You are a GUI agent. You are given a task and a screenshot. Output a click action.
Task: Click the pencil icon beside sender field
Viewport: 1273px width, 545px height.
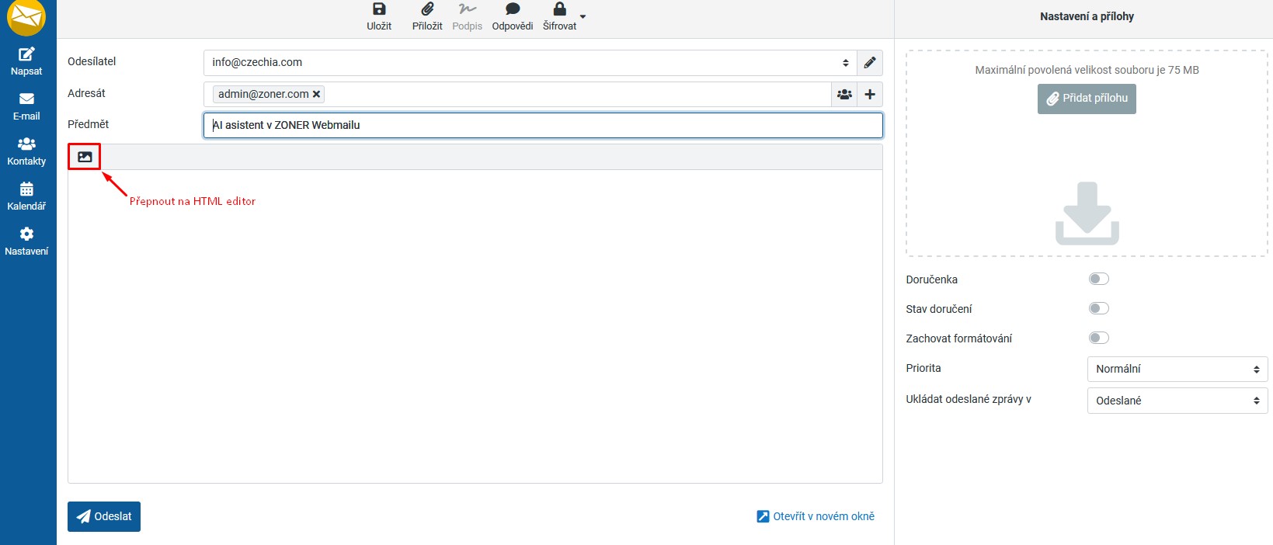870,63
